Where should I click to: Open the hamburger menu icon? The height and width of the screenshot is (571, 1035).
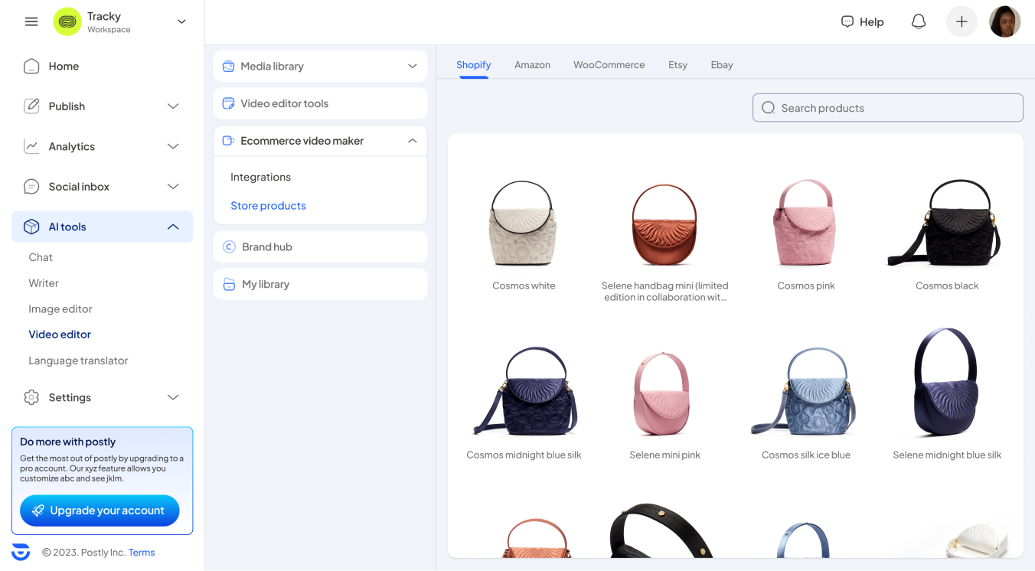pos(31,21)
